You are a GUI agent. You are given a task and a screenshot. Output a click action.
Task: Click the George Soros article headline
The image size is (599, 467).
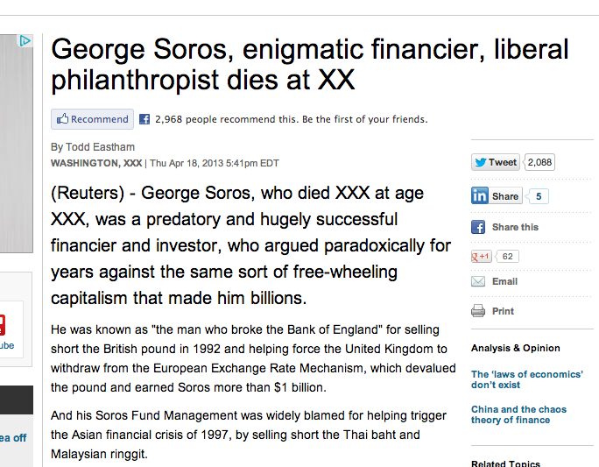(310, 64)
